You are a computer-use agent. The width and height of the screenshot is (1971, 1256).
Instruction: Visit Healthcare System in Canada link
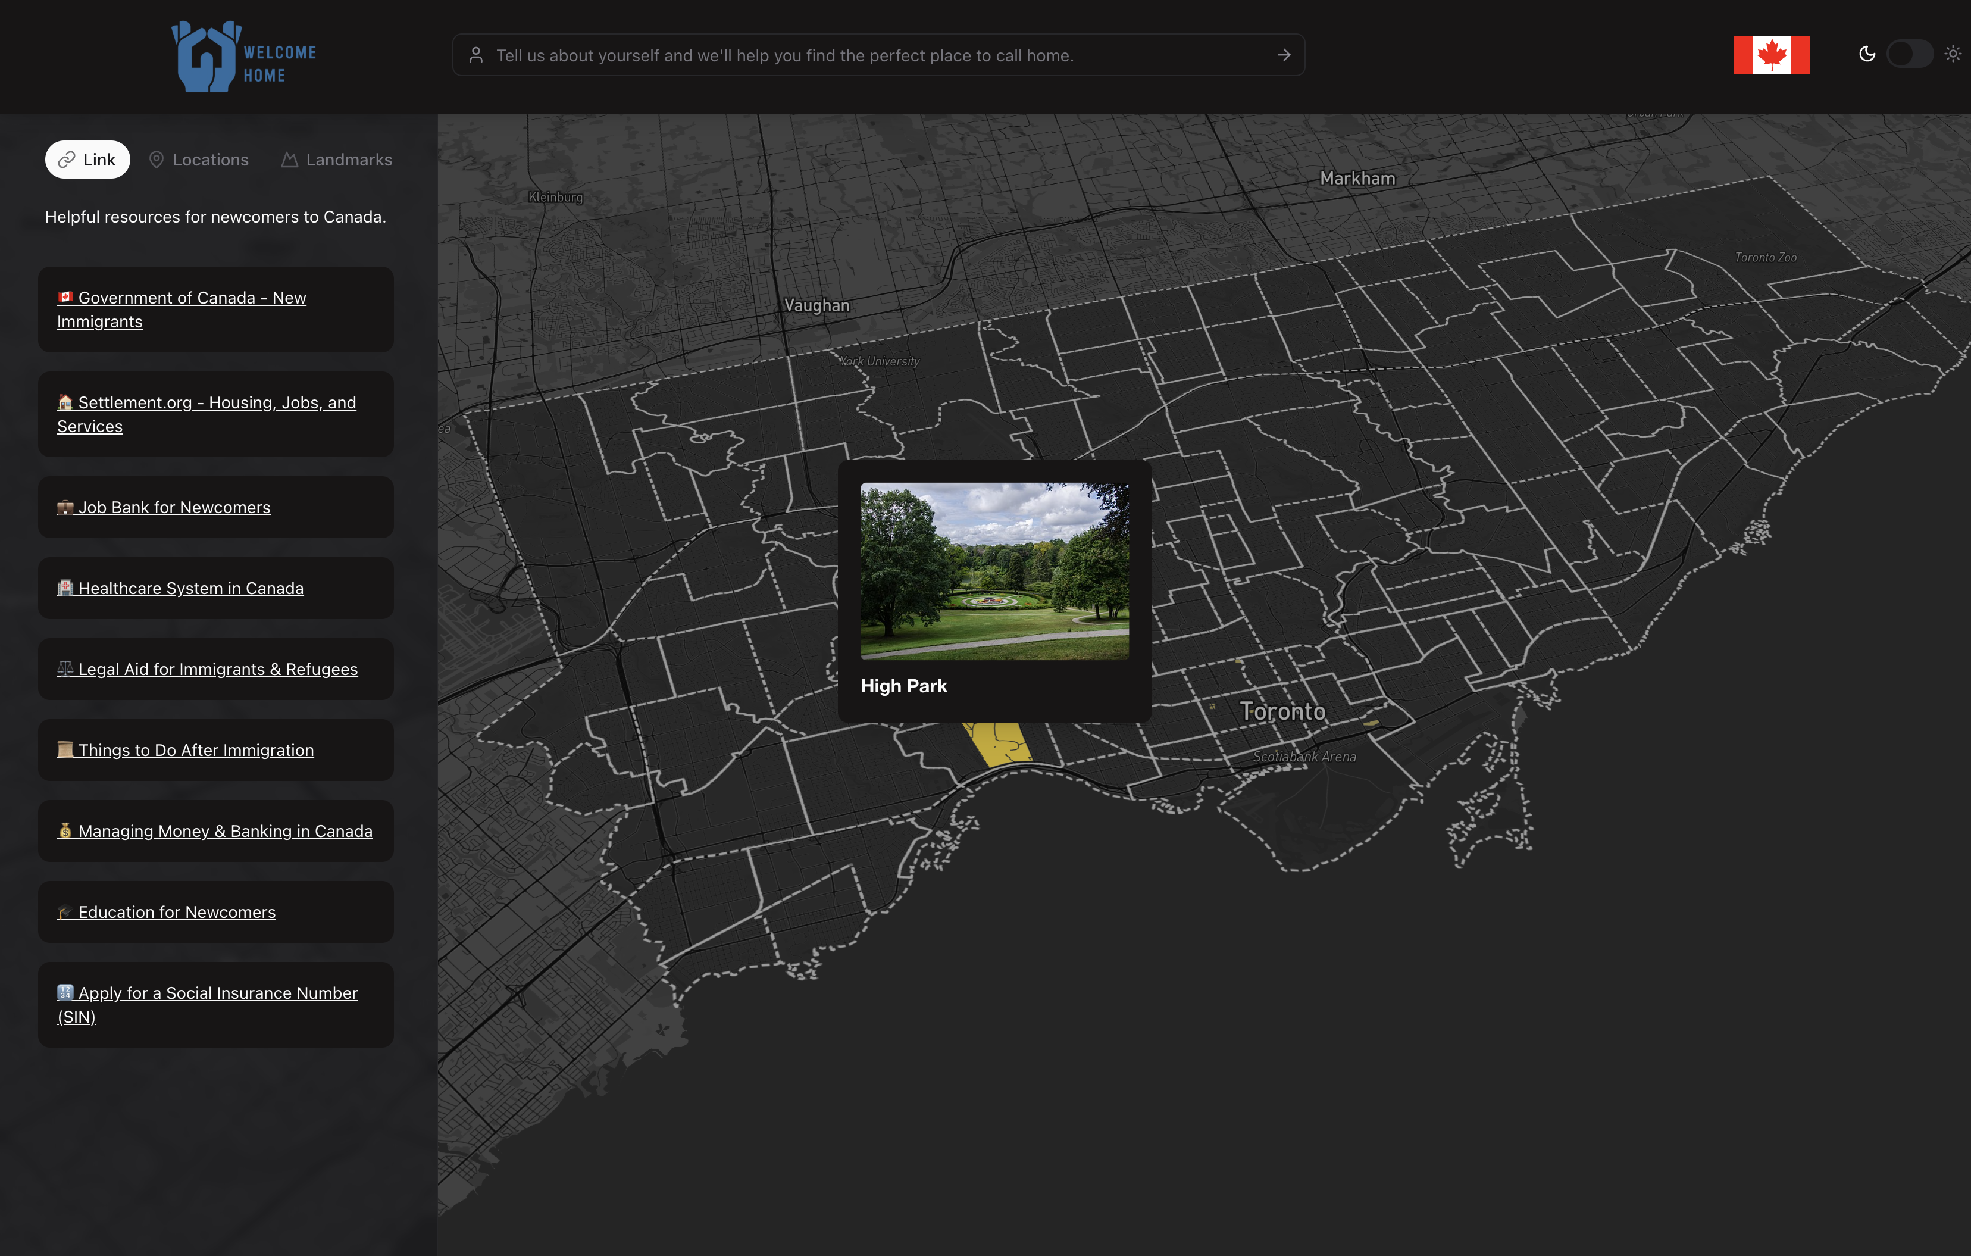190,589
